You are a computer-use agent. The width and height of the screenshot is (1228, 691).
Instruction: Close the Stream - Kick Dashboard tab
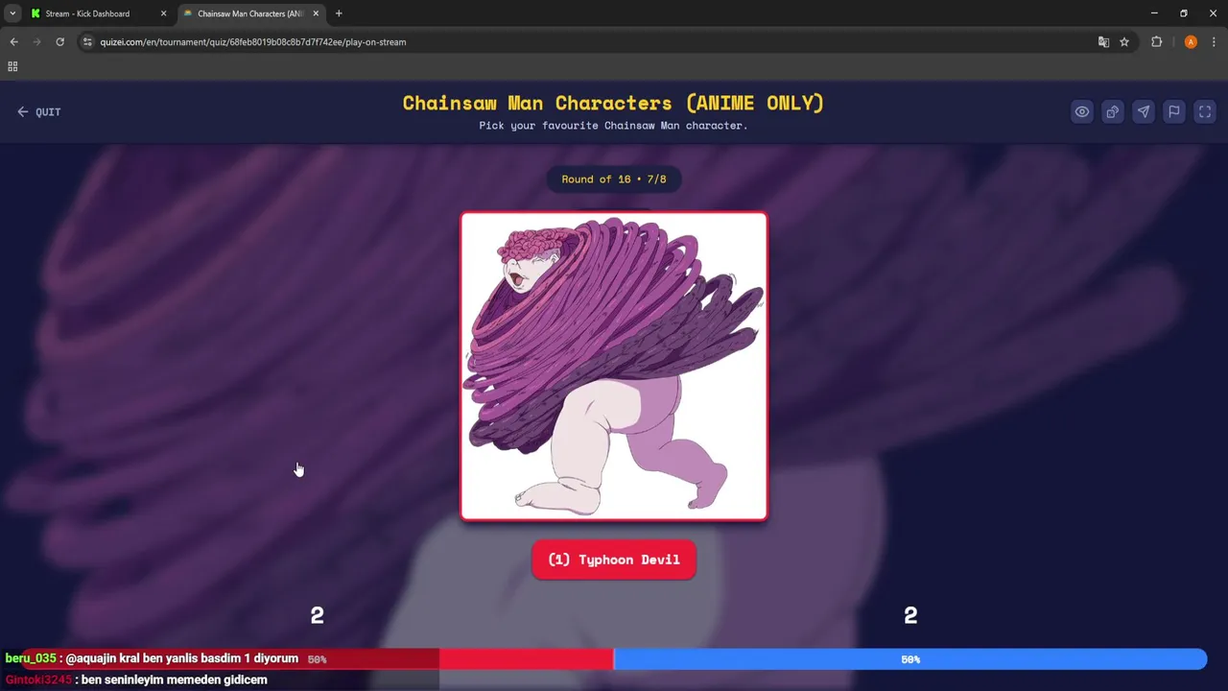tap(163, 13)
